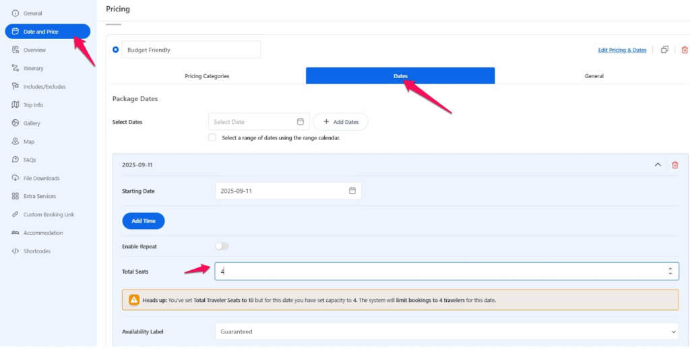Open Gallery section in sidebar
Image resolution: width=690 pixels, height=349 pixels.
coord(32,123)
